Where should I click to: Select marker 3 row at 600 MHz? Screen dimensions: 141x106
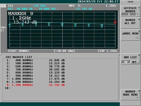tap(36, 66)
